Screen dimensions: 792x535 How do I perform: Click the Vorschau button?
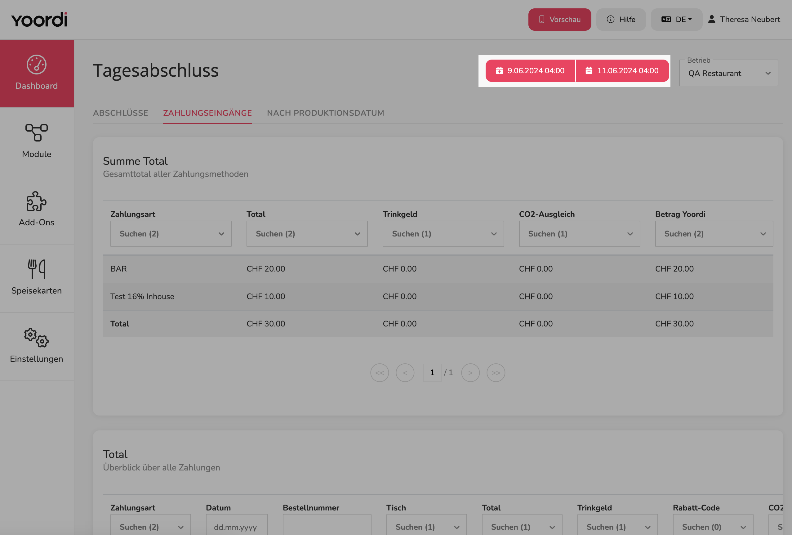click(560, 20)
